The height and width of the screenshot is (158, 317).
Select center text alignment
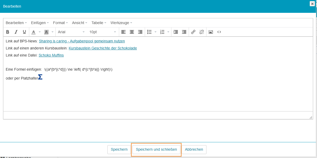pyautogui.click(x=132, y=32)
